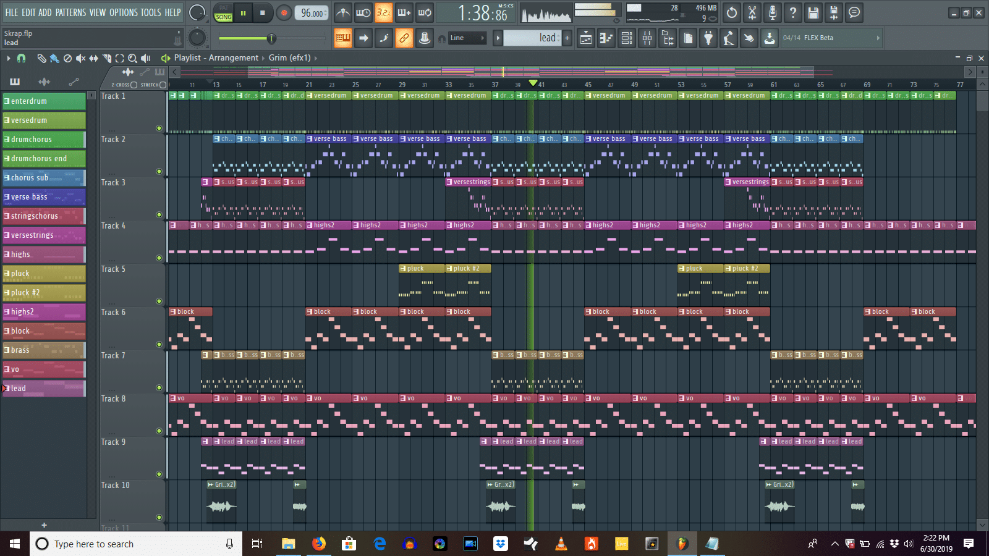Toggle the STRETCH option
This screenshot has height=556, width=989.
pyautogui.click(x=163, y=85)
